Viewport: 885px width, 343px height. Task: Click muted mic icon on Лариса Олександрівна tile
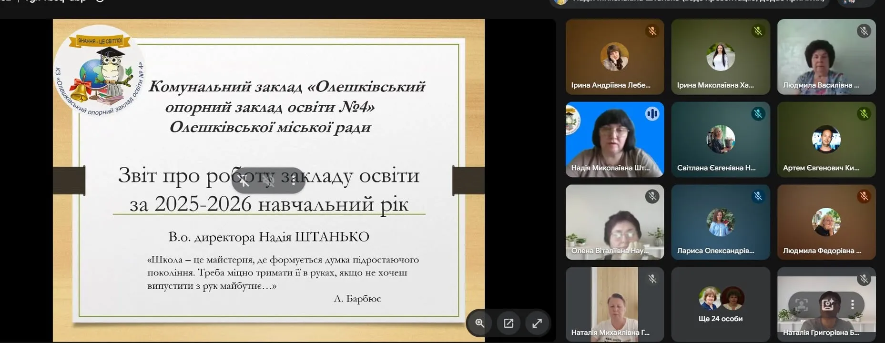coord(758,196)
